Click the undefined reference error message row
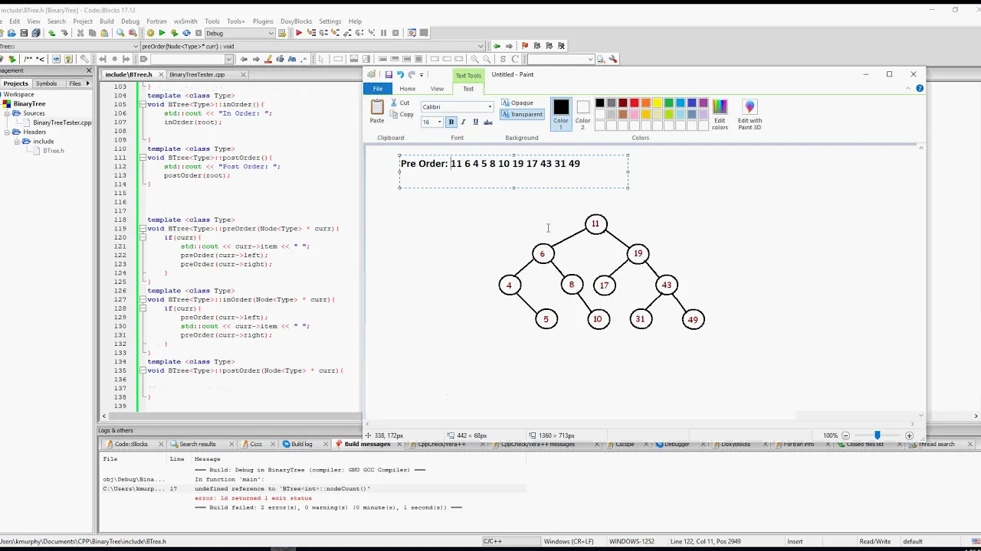 click(314, 488)
